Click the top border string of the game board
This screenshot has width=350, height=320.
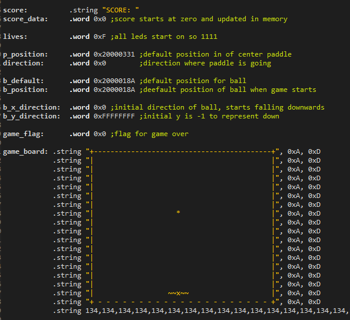tap(183, 152)
